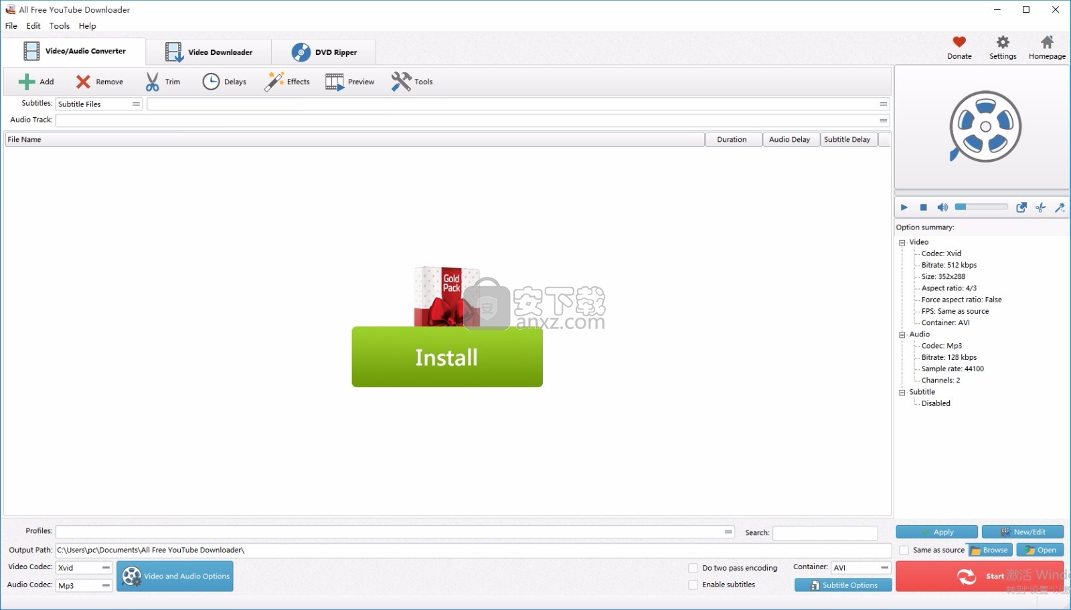
Task: Enable Do two pass encoding checkbox
Action: (693, 568)
